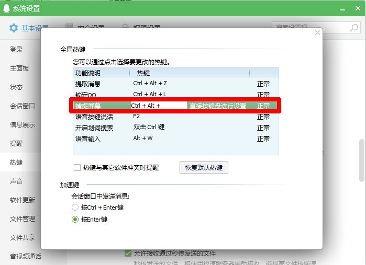The image size is (366, 265).
Task: Open 信息展示 in settings sidebar
Action: (23, 125)
